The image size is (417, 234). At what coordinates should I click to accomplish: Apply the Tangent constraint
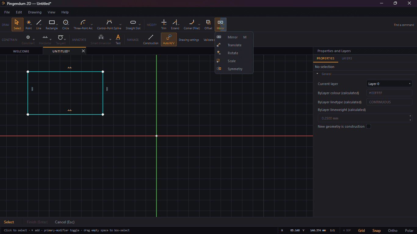coord(60,39)
